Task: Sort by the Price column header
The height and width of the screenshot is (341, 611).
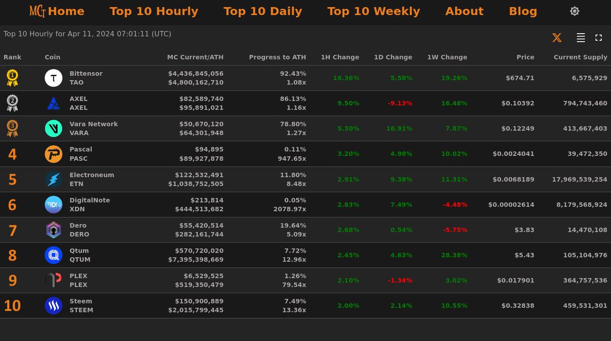Action: pyautogui.click(x=525, y=57)
